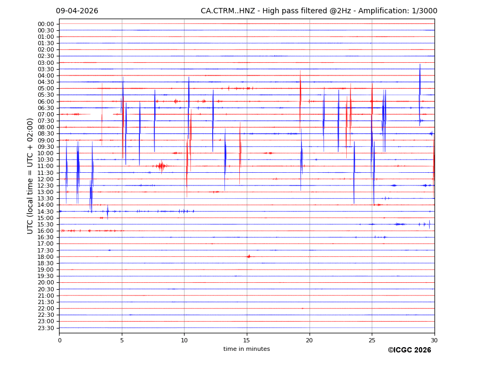
Task: Click the 25 tick on the minutes axis
Action: 372,340
